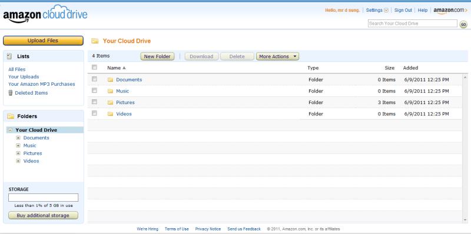Click the GO search button
The image size is (471, 234).
pos(463,24)
